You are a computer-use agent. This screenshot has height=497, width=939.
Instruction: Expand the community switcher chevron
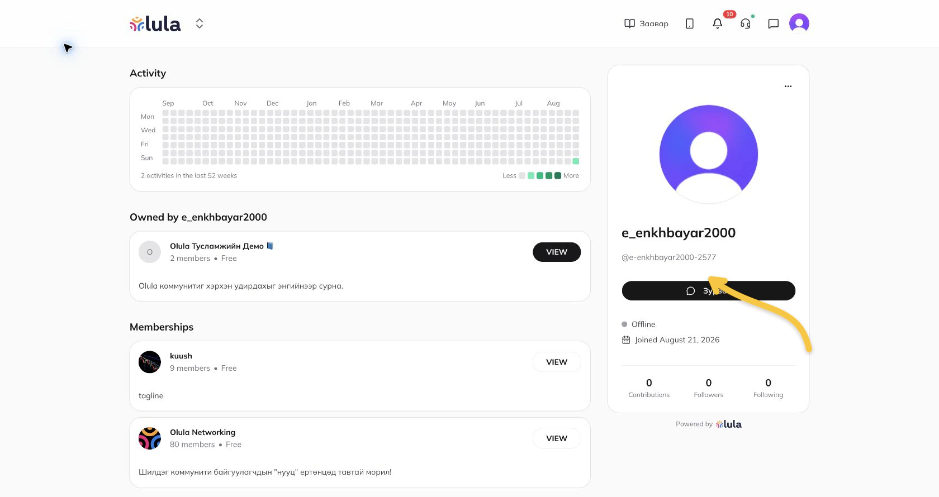(200, 23)
